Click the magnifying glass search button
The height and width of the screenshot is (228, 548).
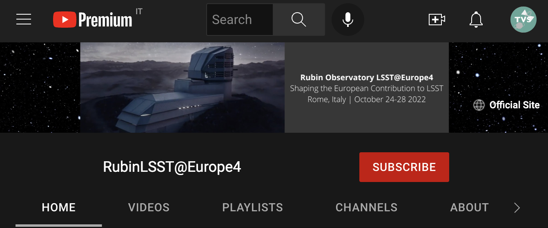[x=299, y=20]
